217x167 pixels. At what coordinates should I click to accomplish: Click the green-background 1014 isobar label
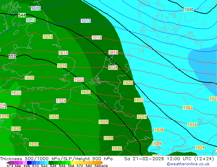(48, 37)
